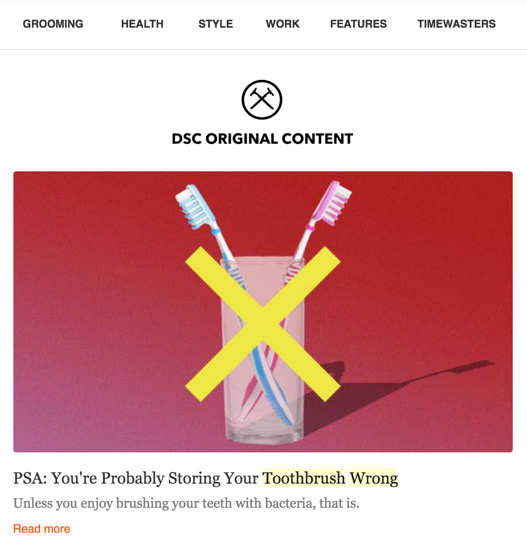The width and height of the screenshot is (527, 555).
Task: Click the word PSA: in the headline
Action: (30, 478)
